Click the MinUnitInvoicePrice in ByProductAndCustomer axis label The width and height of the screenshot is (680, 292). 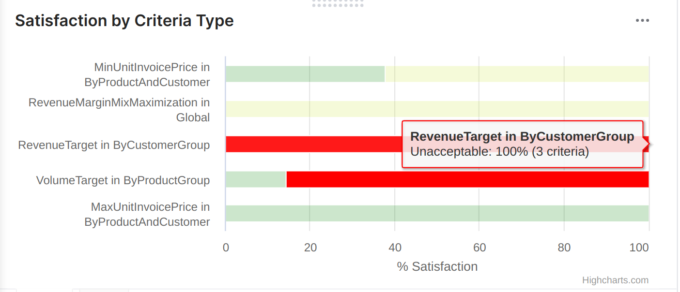(147, 74)
